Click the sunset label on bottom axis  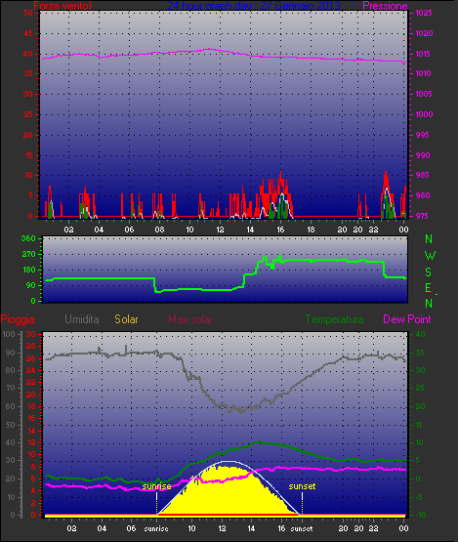pyautogui.click(x=302, y=528)
